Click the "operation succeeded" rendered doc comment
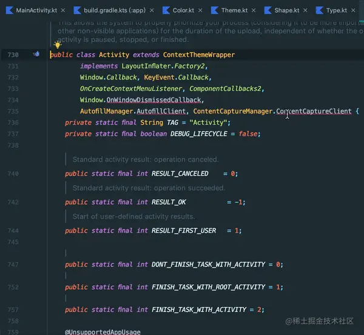The image size is (364, 335). (149, 188)
